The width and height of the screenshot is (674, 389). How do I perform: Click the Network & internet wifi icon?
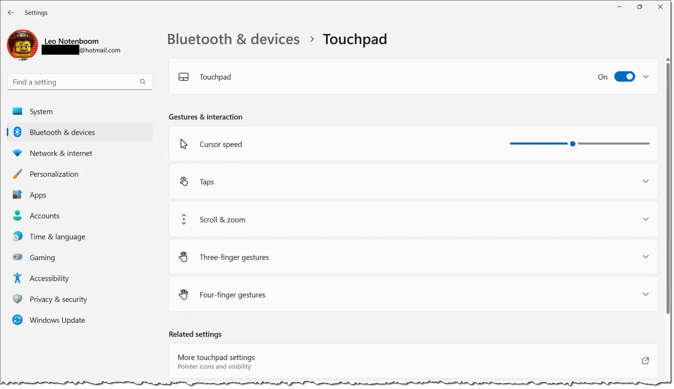(17, 153)
